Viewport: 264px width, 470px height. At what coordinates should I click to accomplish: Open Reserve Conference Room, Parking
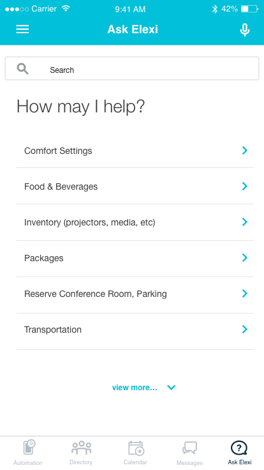coord(135,294)
